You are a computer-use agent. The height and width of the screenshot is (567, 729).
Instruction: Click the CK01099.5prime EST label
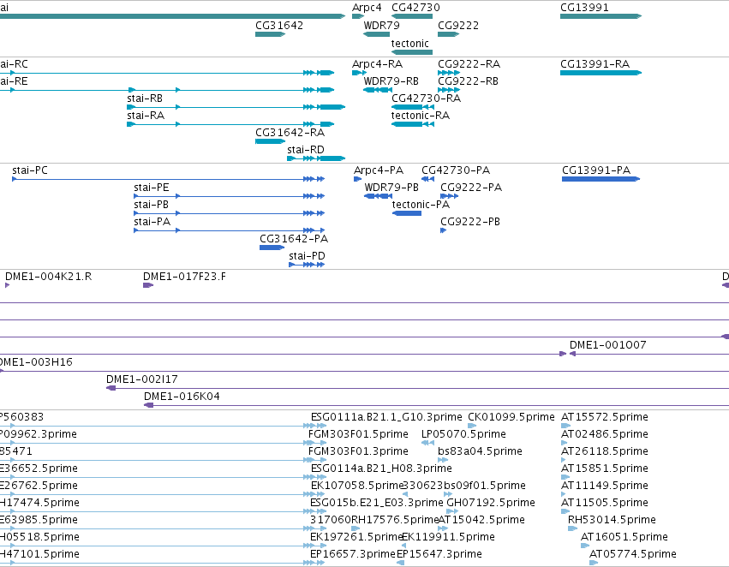511,417
